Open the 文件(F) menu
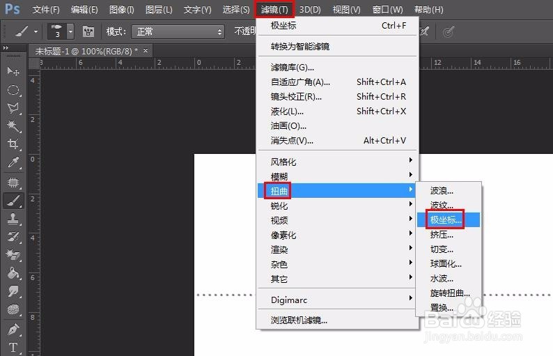 tap(46, 10)
